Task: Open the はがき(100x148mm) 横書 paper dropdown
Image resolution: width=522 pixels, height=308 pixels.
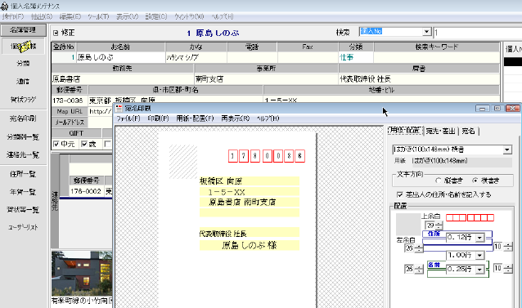Action: coord(507,150)
